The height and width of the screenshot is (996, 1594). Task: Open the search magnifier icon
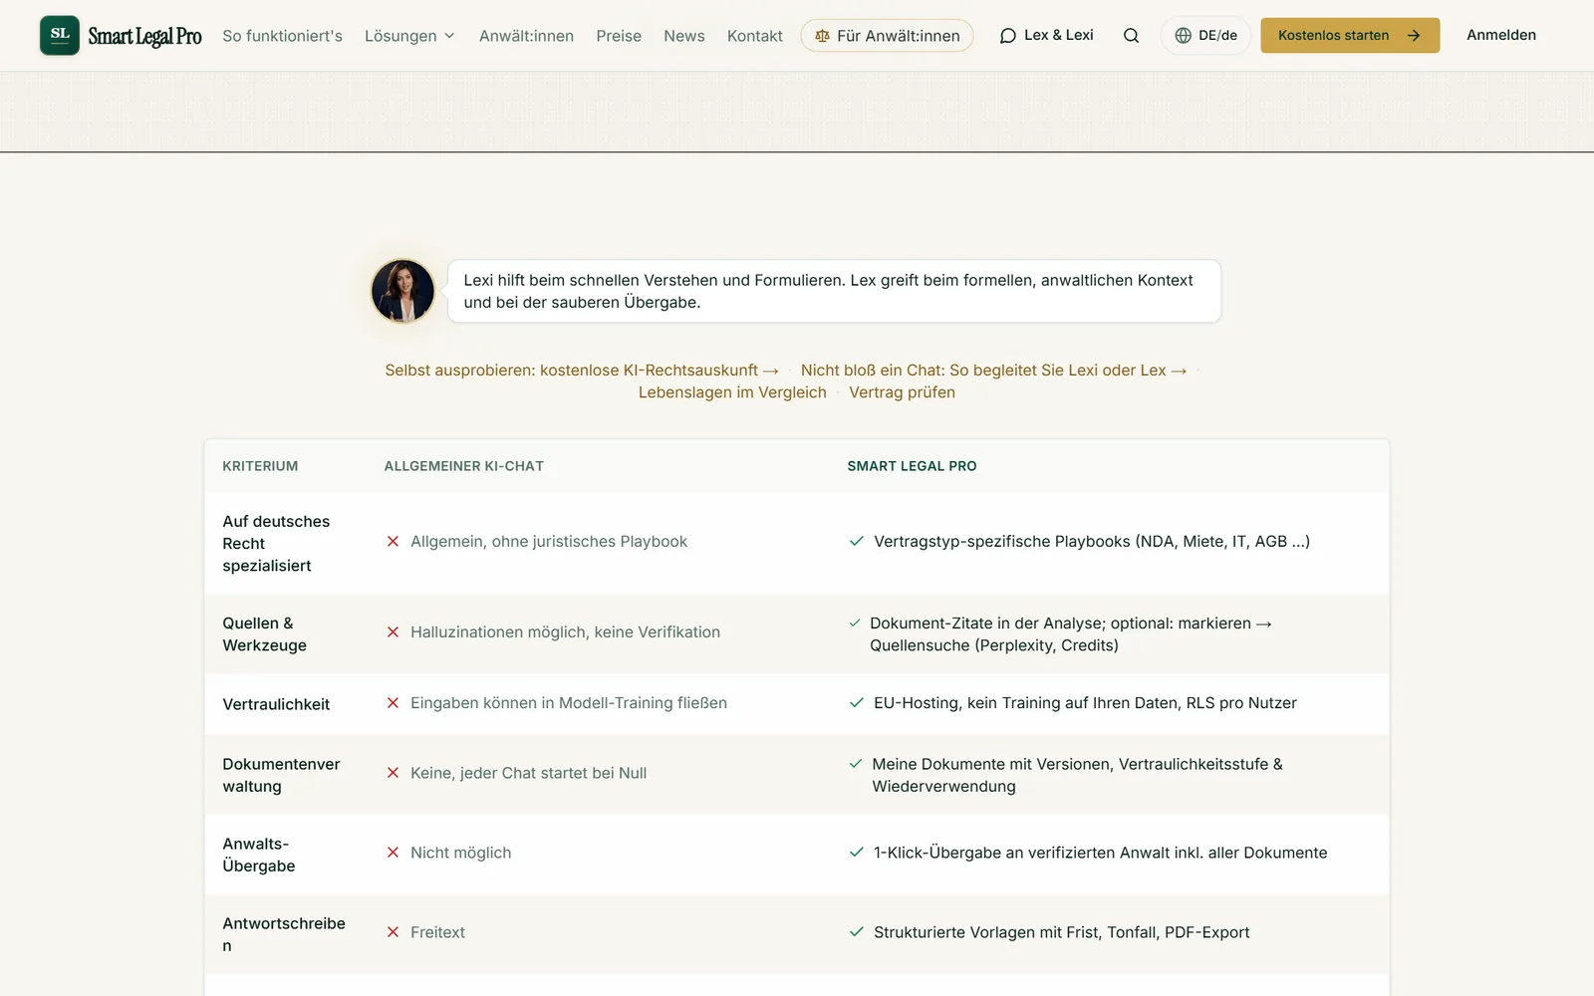1131,36
